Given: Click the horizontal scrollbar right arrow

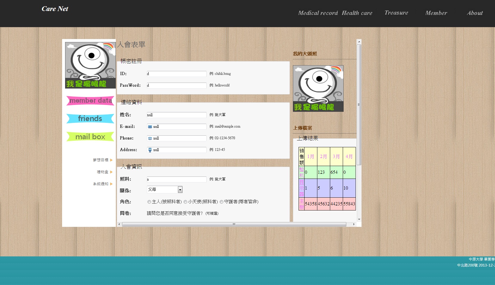Looking at the screenshot, I should [354, 224].
